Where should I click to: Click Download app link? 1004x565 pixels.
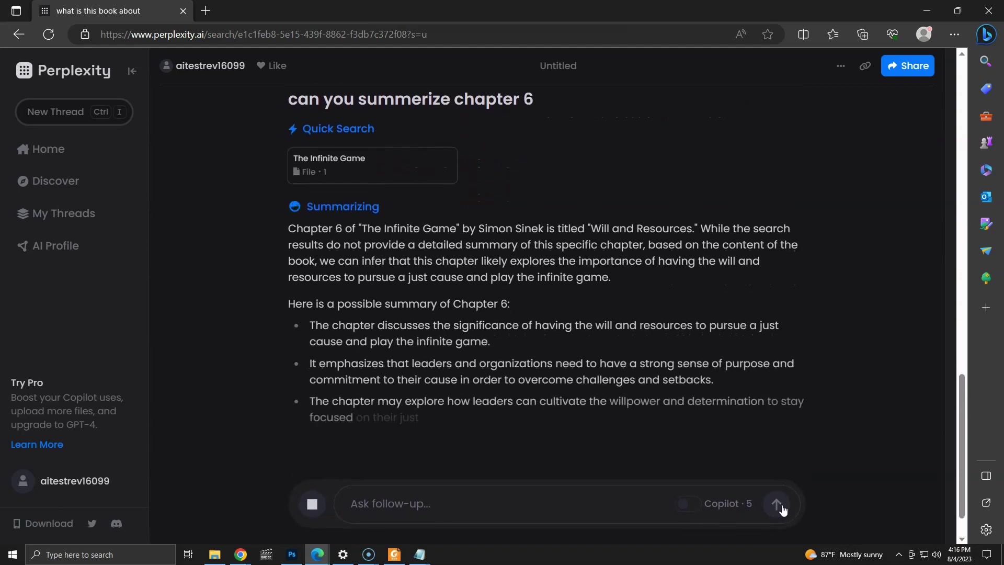43,524
